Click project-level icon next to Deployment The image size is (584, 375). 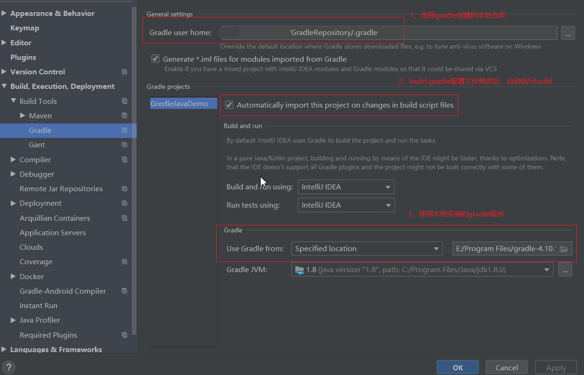[x=124, y=203]
